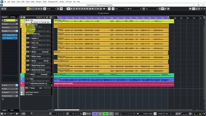
Task: Select the Glue tool
Action: [x=82, y=9]
